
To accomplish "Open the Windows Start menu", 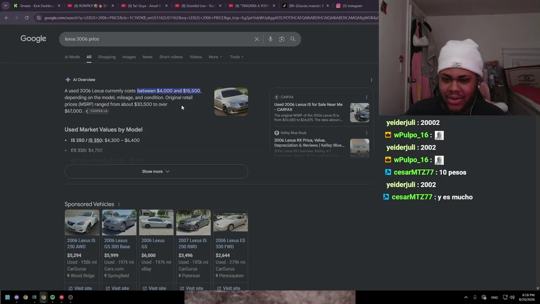I will click(7, 297).
